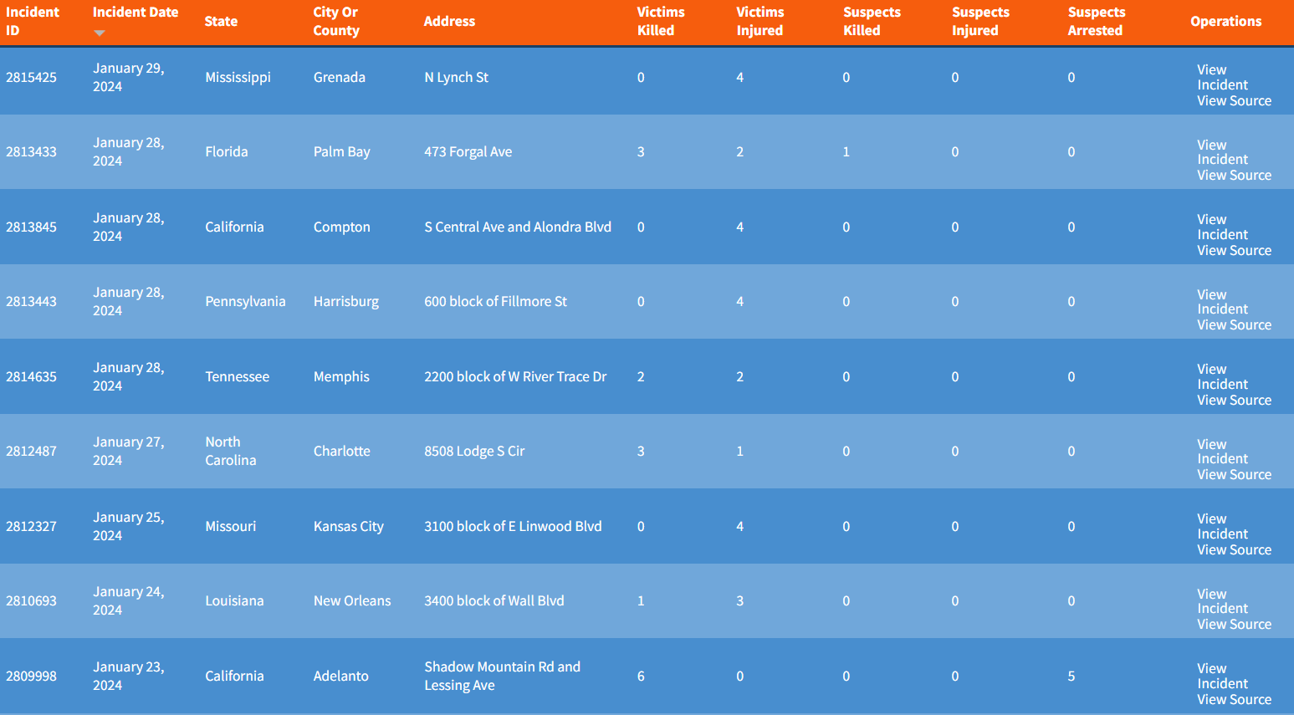Viewport: 1294px width, 715px height.
Task: Sort by Suspects Arrested header
Action: [1097, 21]
